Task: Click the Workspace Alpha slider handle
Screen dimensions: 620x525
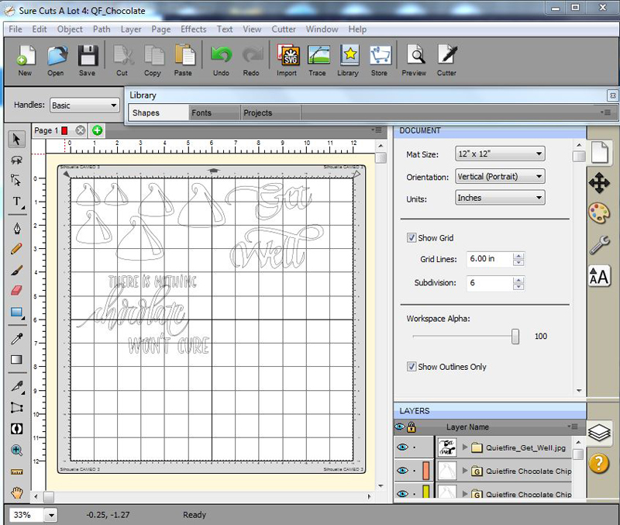Action: pos(515,337)
